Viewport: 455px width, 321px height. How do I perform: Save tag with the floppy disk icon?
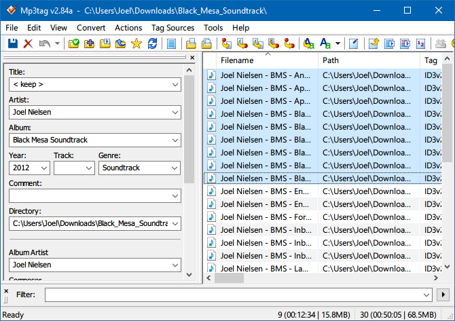pyautogui.click(x=13, y=43)
